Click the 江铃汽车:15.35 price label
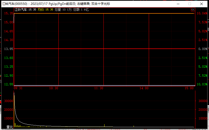 click(x=25, y=9)
